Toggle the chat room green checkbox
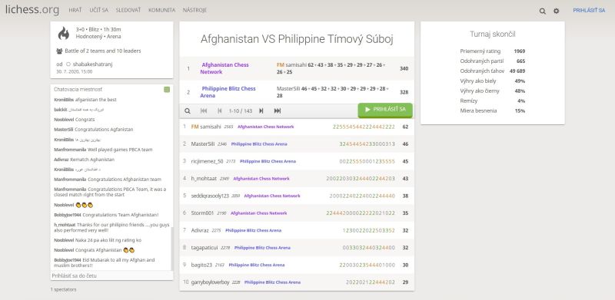615x300 pixels. point(167,90)
